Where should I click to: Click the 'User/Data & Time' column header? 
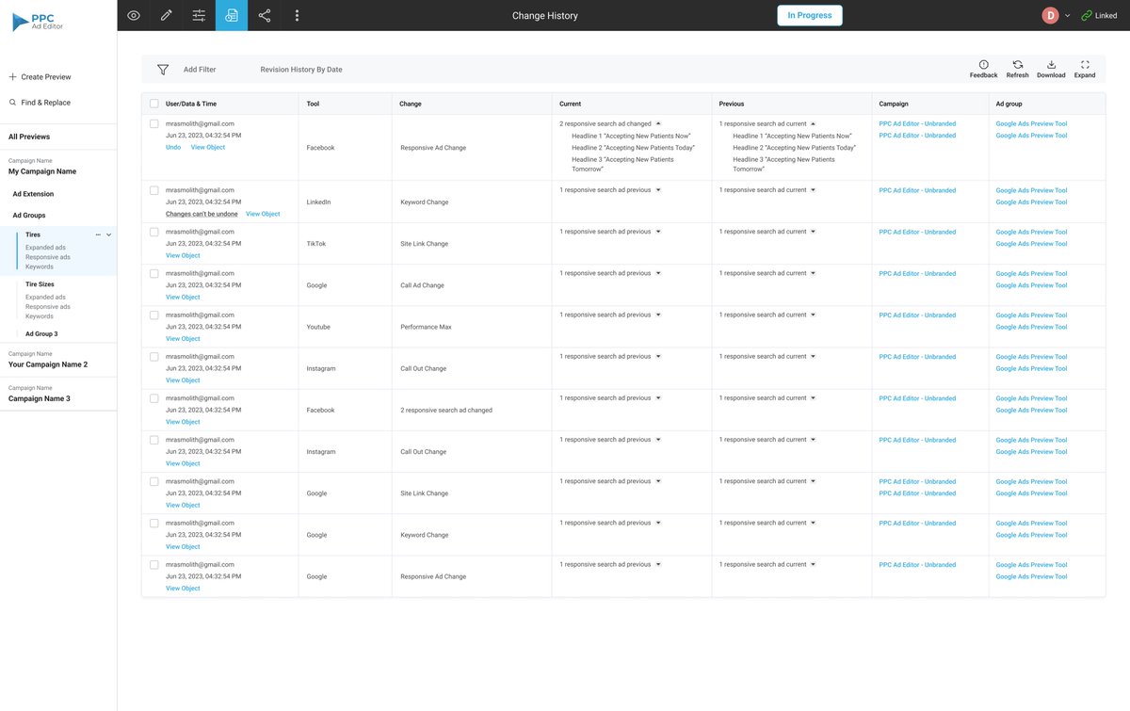point(191,104)
